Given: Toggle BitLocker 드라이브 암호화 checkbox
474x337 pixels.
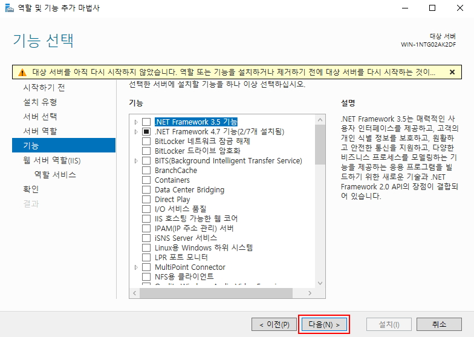Looking at the screenshot, I should pyautogui.click(x=146, y=151).
